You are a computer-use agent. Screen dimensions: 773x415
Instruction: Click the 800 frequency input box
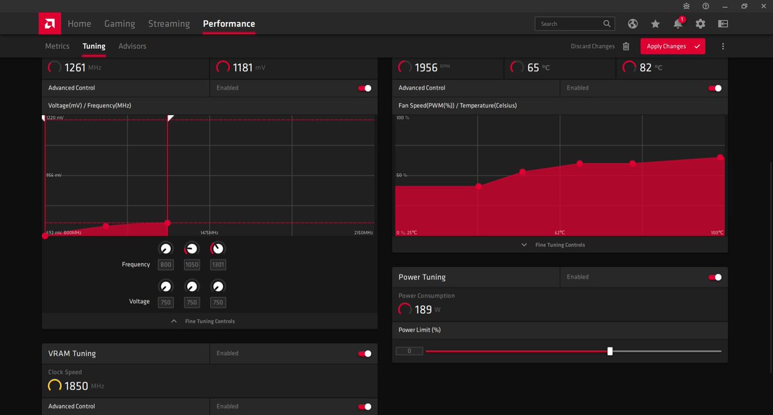[x=166, y=264]
